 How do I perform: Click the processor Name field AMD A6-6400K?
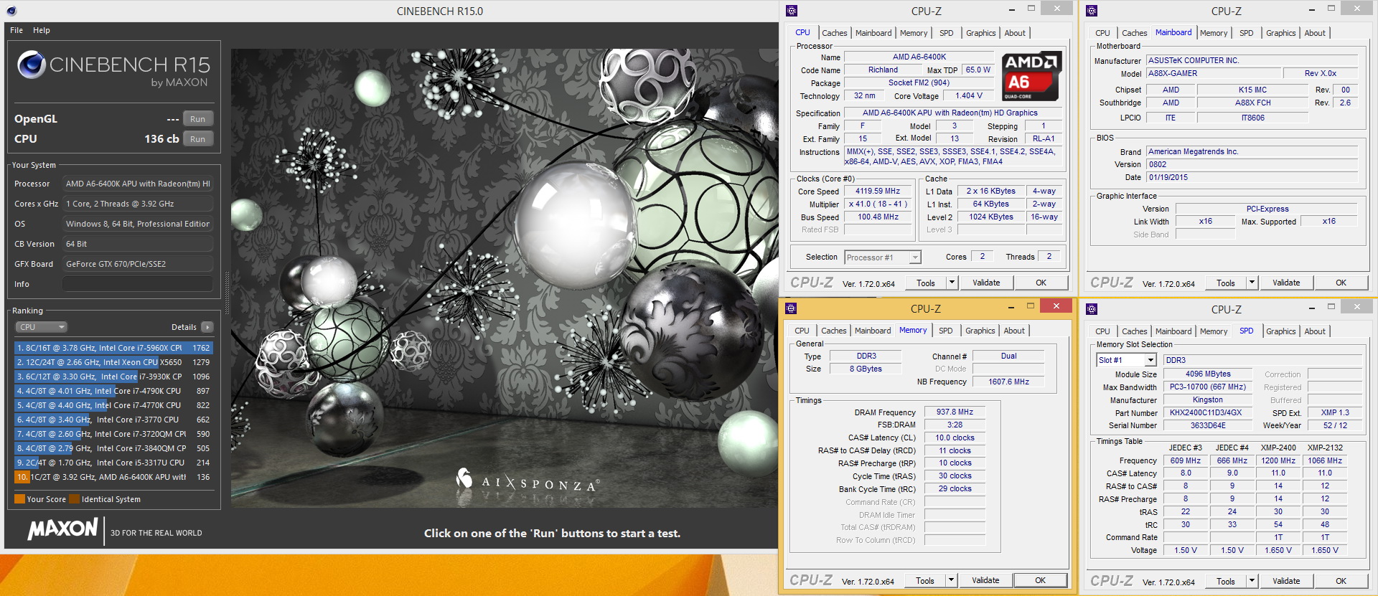click(919, 57)
